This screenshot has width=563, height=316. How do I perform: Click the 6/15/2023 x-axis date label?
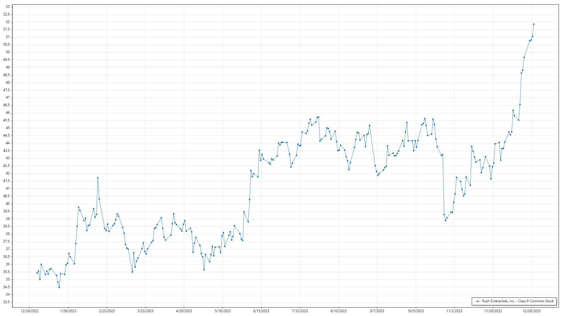pyautogui.click(x=261, y=311)
